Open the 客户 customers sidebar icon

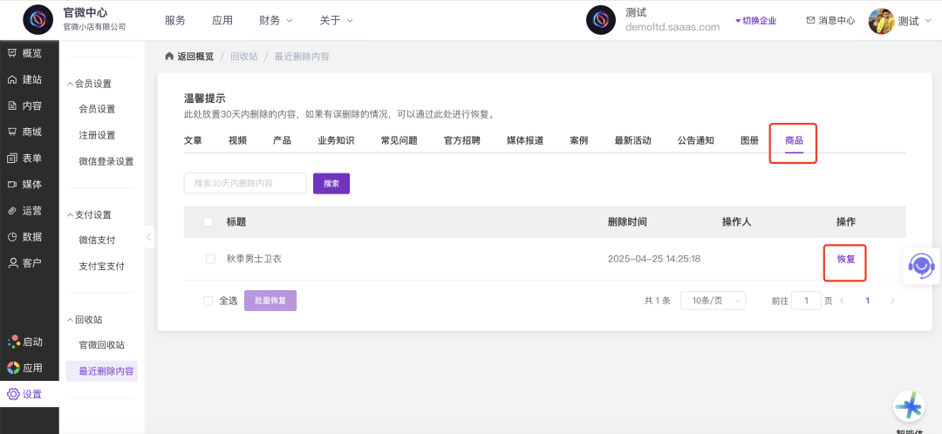click(12, 262)
